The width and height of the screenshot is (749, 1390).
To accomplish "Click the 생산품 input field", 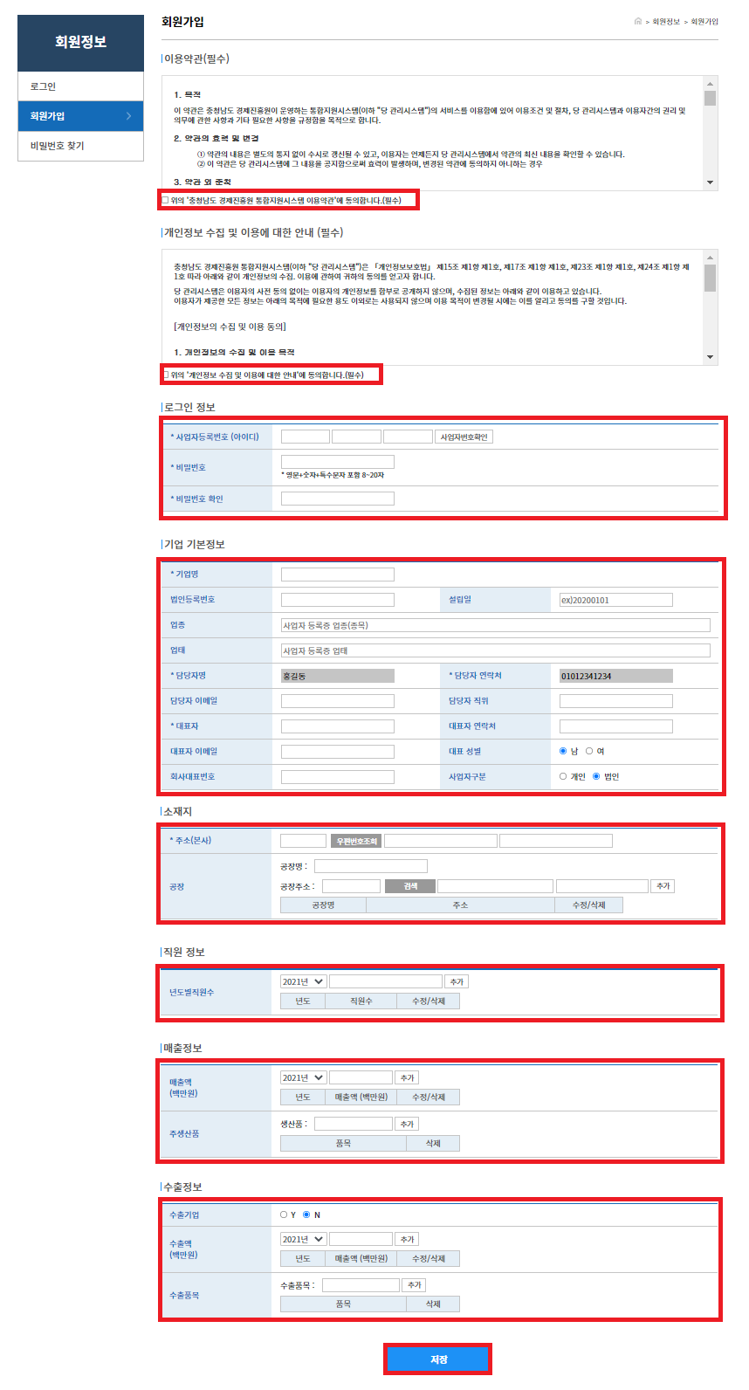I will point(354,1124).
